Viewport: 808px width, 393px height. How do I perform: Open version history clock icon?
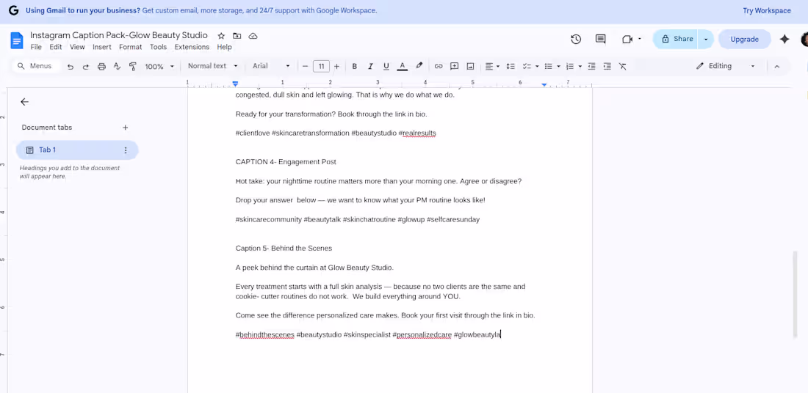576,39
